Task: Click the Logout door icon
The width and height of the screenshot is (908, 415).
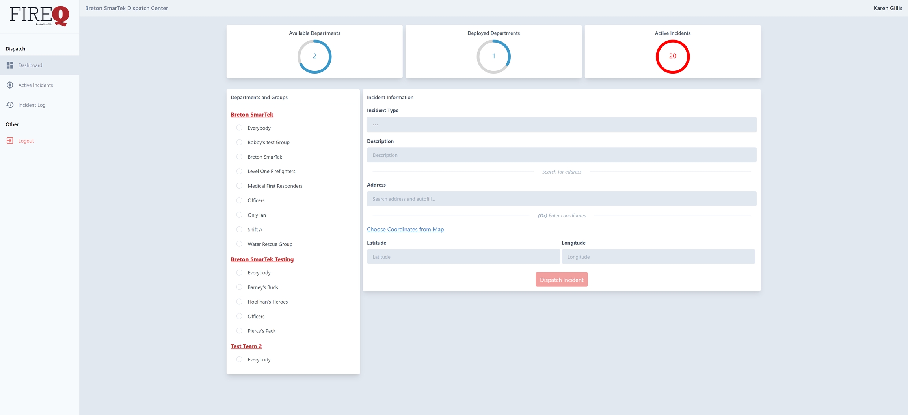Action: pyautogui.click(x=10, y=141)
